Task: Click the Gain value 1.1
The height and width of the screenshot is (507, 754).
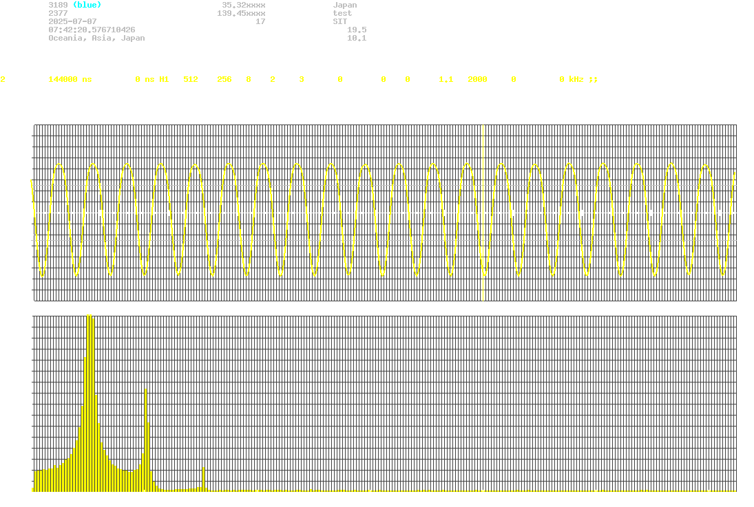Action: (x=445, y=79)
